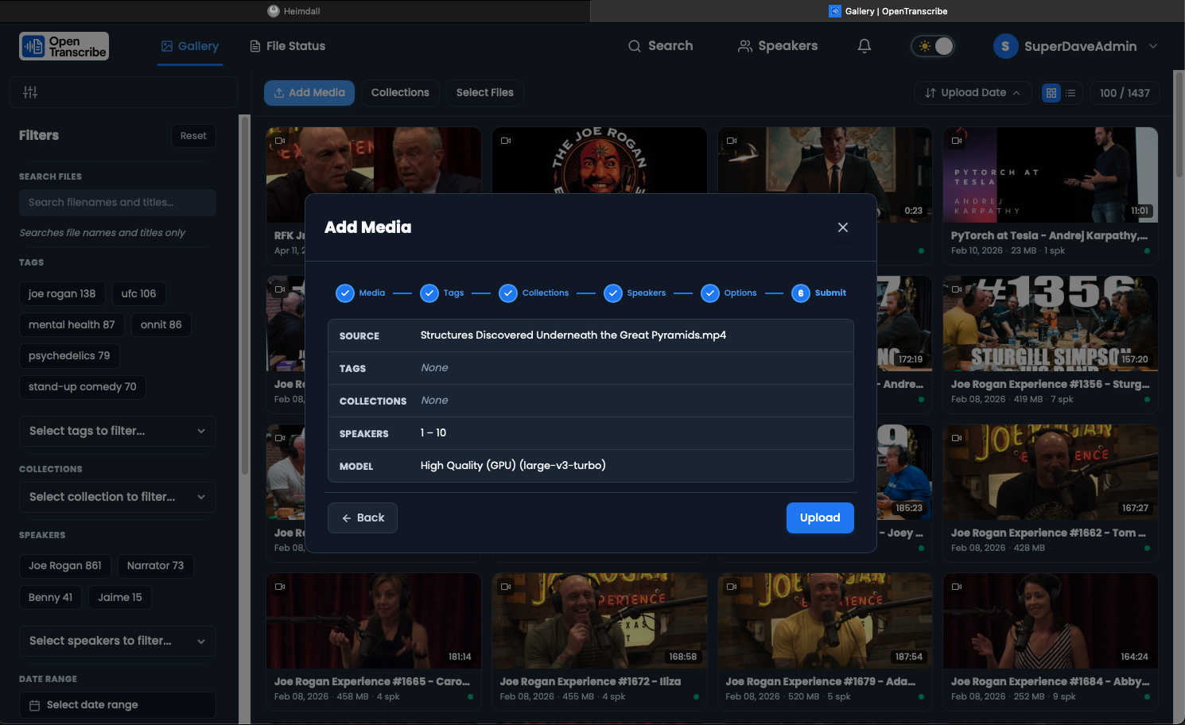
Task: Filter by speaker Joe Rogan 861
Action: pos(65,566)
